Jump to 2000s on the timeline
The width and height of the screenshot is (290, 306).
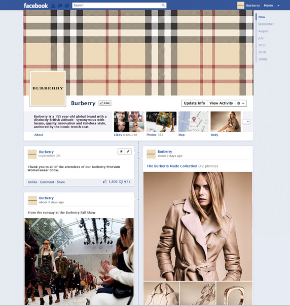tap(263, 59)
